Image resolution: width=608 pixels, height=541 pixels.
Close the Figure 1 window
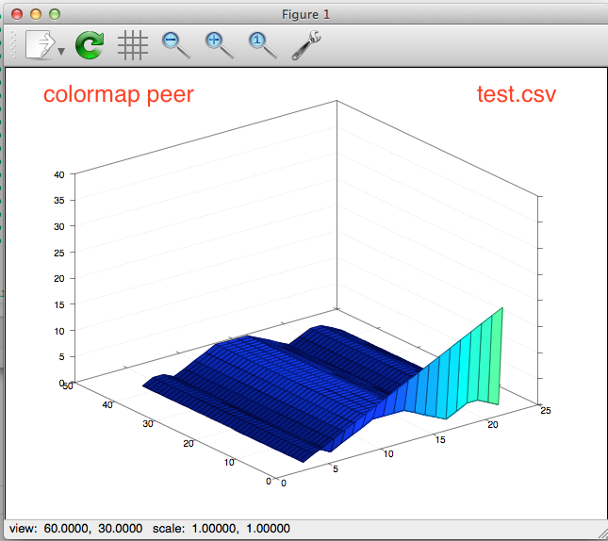pyautogui.click(x=17, y=14)
